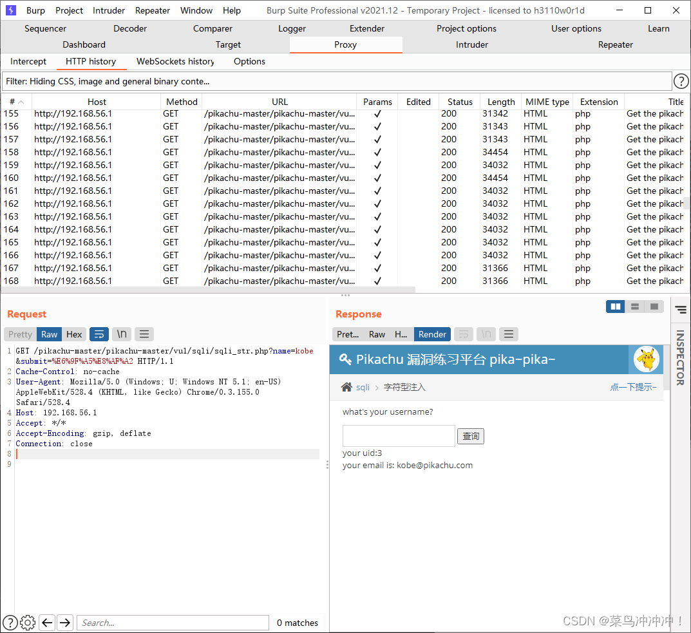Click the Burp Suite lightning logo icon
Viewport: 691px width, 633px height.
click(10, 10)
